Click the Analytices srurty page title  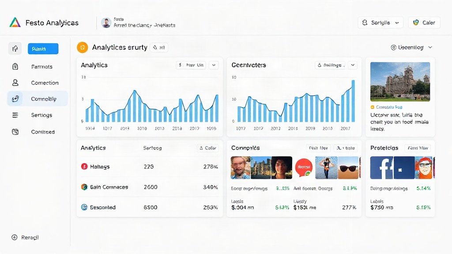(120, 48)
